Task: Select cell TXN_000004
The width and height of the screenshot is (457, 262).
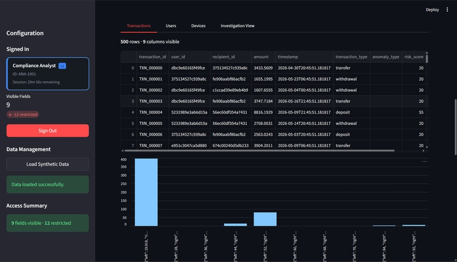Action: click(x=153, y=112)
